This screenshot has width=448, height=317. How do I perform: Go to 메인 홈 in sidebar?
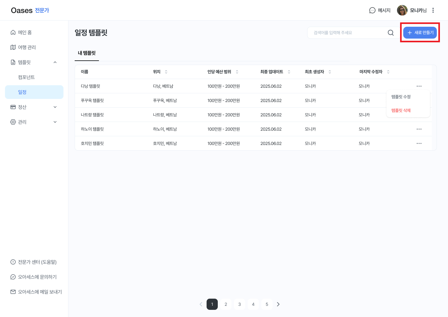25,32
